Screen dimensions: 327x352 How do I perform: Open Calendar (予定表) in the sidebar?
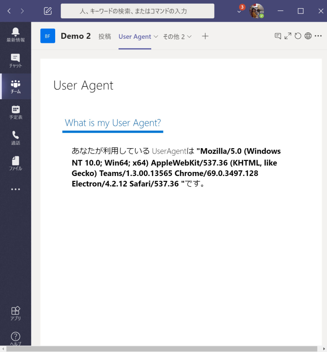coord(16,112)
